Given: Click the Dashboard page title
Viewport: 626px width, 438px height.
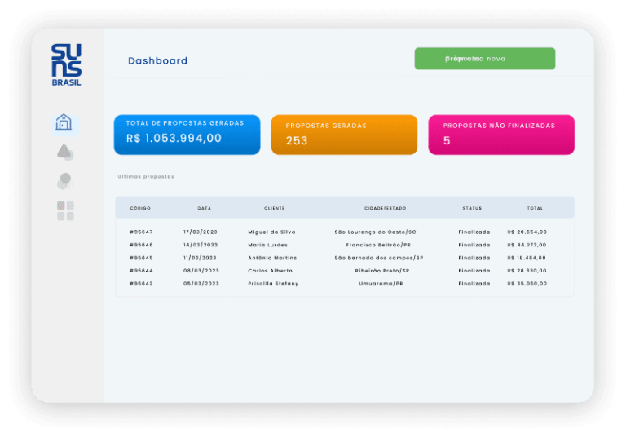Looking at the screenshot, I should click(157, 61).
